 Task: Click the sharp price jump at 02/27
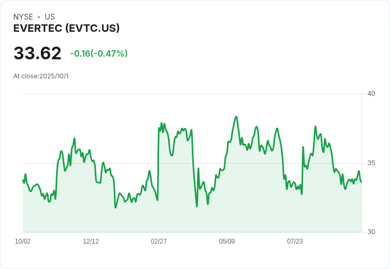pos(158,159)
